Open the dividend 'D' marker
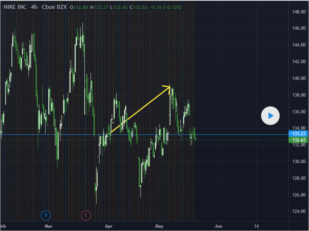The height and width of the screenshot is (231, 309). [46, 214]
